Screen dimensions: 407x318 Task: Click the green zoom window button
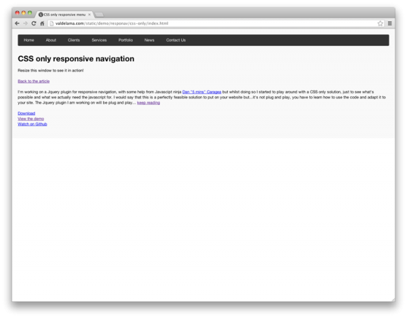pos(30,13)
